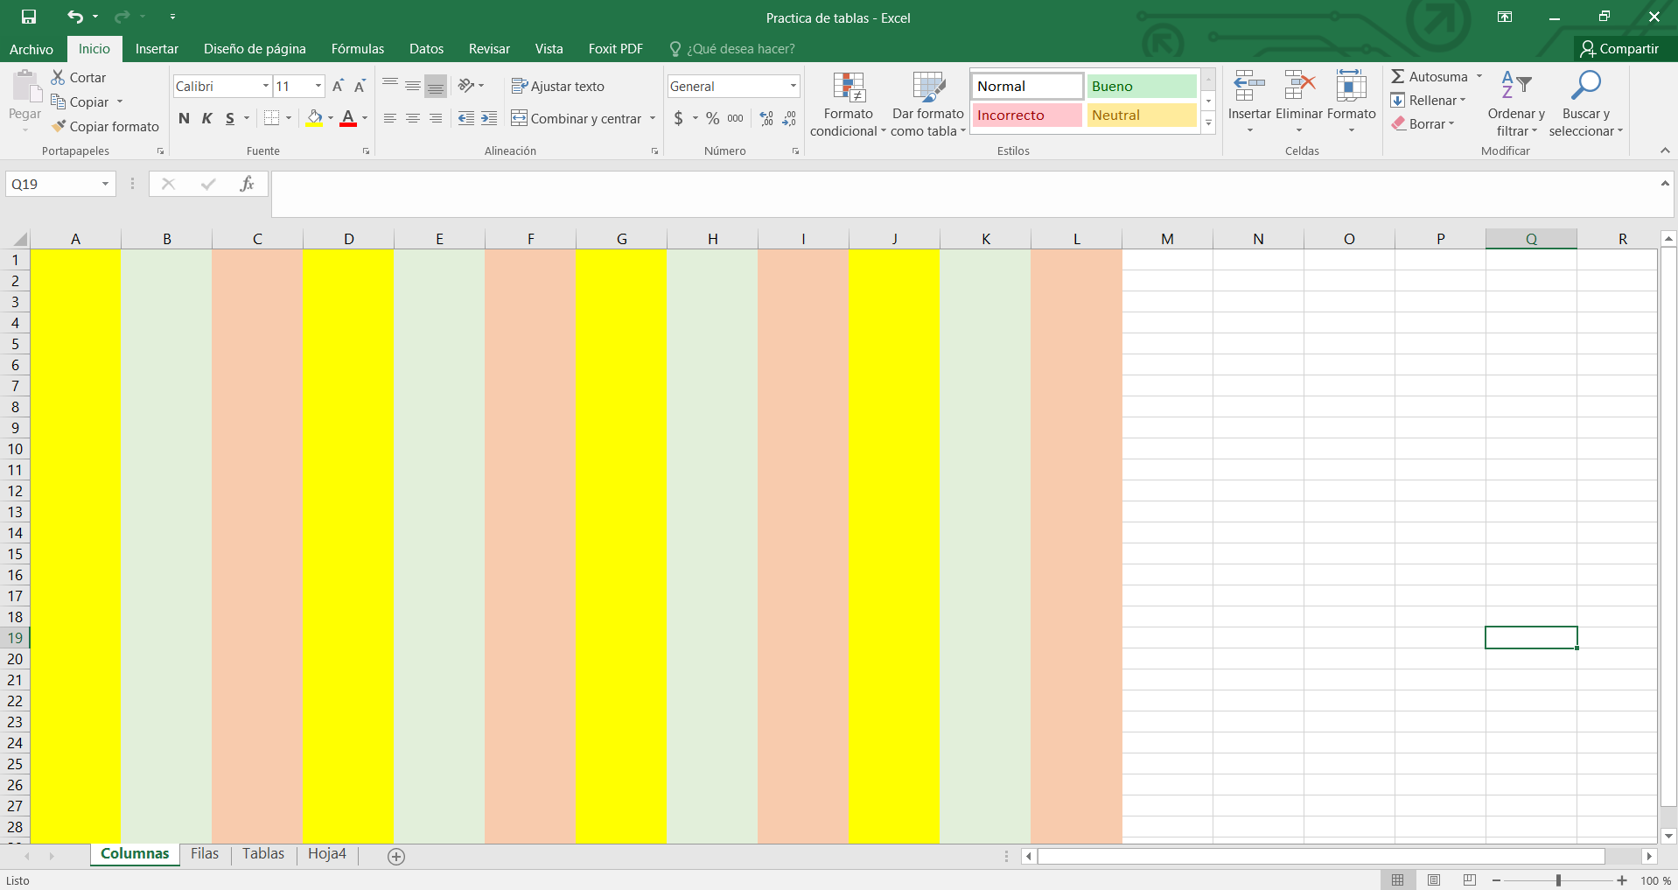
Task: Click the Cortar scissors icon
Action: click(x=59, y=78)
